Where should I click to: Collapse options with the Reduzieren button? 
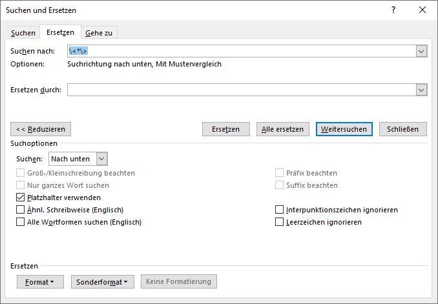pos(41,129)
